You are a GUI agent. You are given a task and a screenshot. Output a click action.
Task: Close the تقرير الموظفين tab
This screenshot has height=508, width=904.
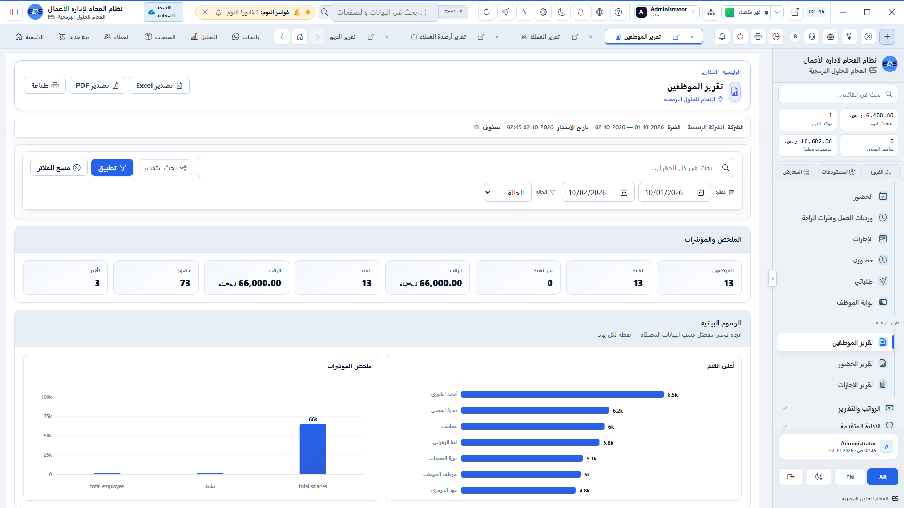692,37
